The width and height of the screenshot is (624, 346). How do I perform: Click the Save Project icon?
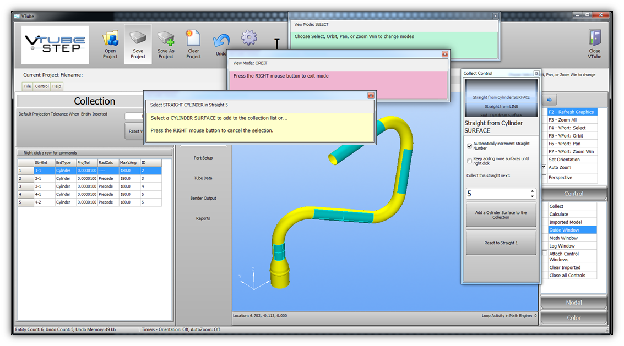[x=138, y=39]
